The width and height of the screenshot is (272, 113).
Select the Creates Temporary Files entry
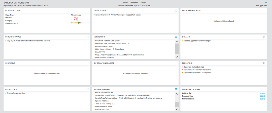[16, 93]
